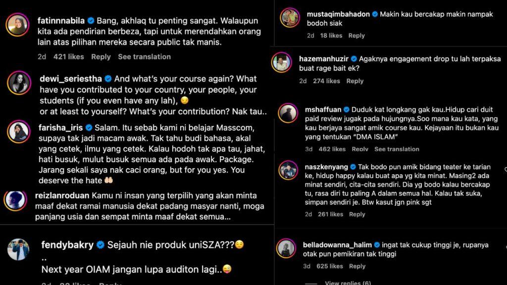Click verified badge beside fendybakry username
507x285 pixels.
(x=101, y=245)
